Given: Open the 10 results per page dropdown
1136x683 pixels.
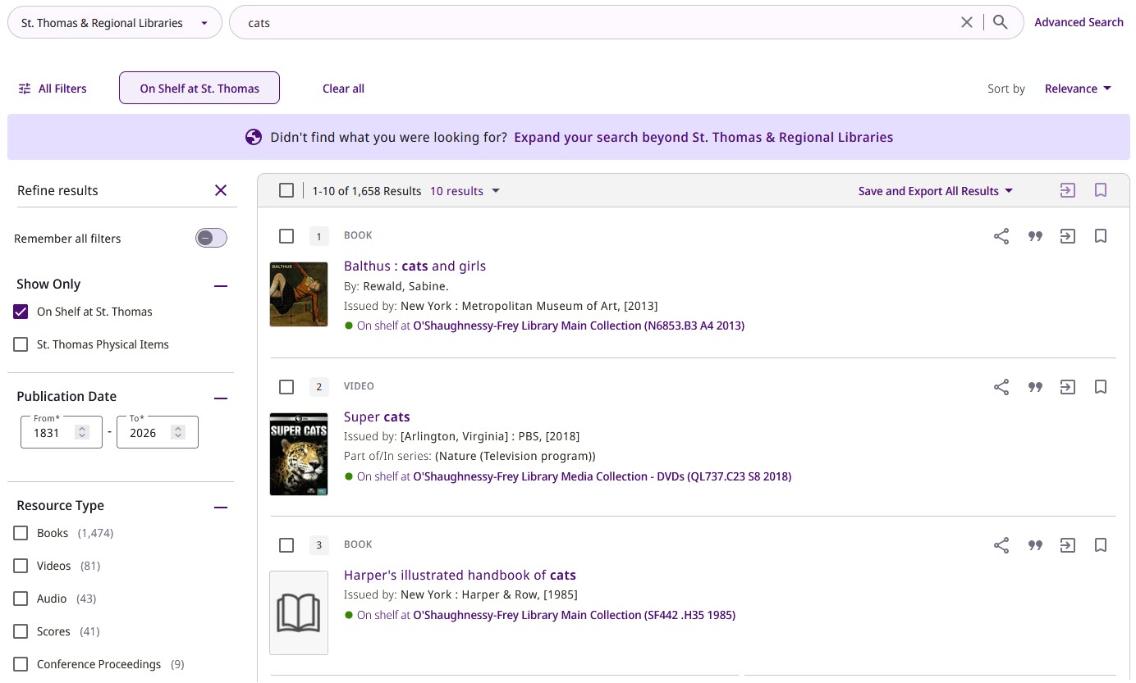Looking at the screenshot, I should [465, 191].
